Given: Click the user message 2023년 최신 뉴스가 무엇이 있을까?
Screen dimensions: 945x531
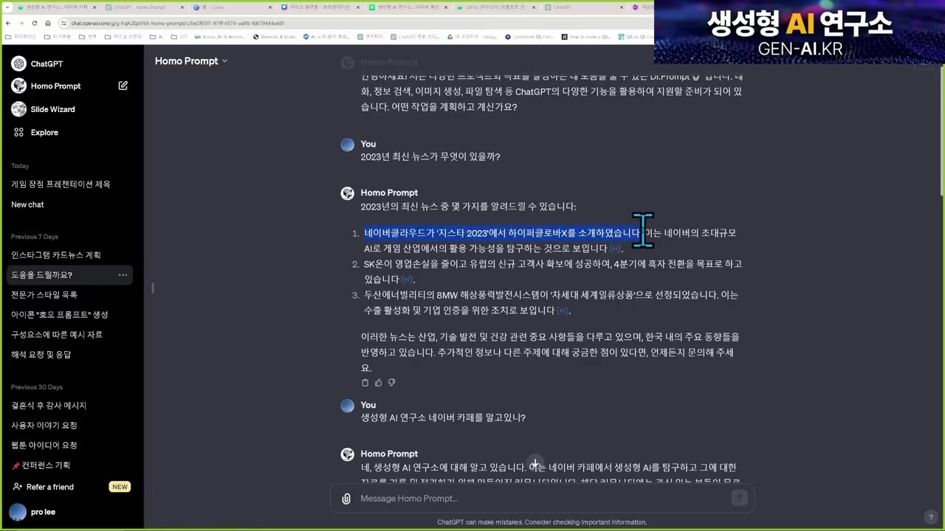Looking at the screenshot, I should pyautogui.click(x=430, y=156).
